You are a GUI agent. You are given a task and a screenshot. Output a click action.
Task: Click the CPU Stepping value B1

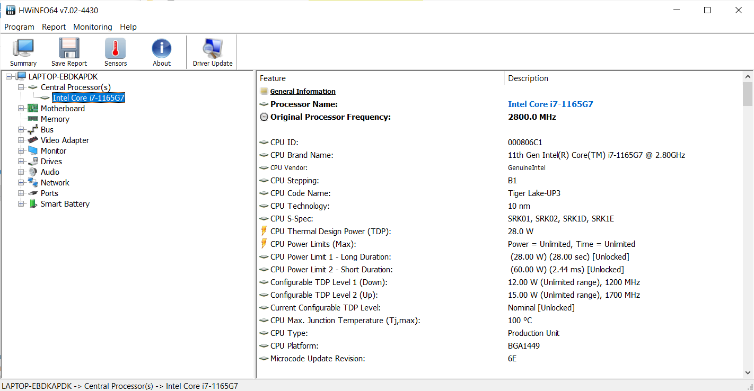point(512,181)
